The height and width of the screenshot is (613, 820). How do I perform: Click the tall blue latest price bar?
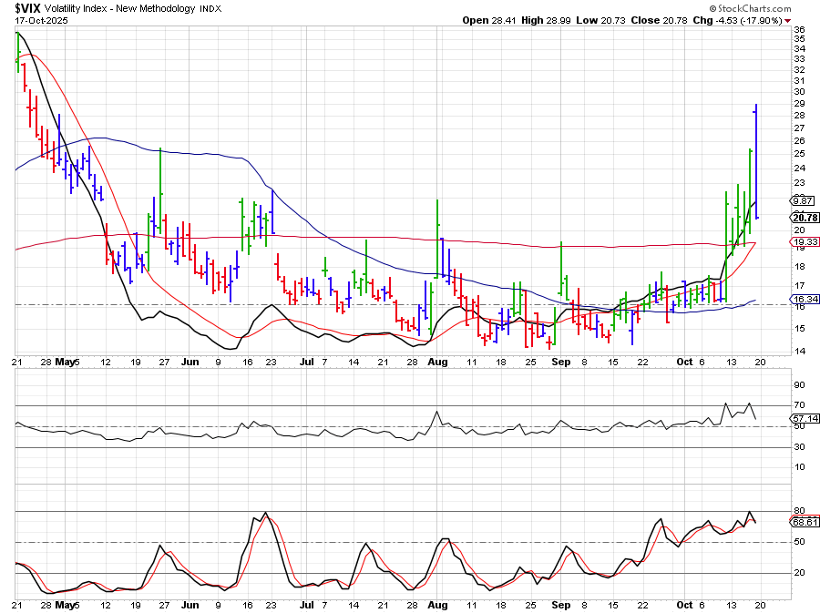point(756,159)
